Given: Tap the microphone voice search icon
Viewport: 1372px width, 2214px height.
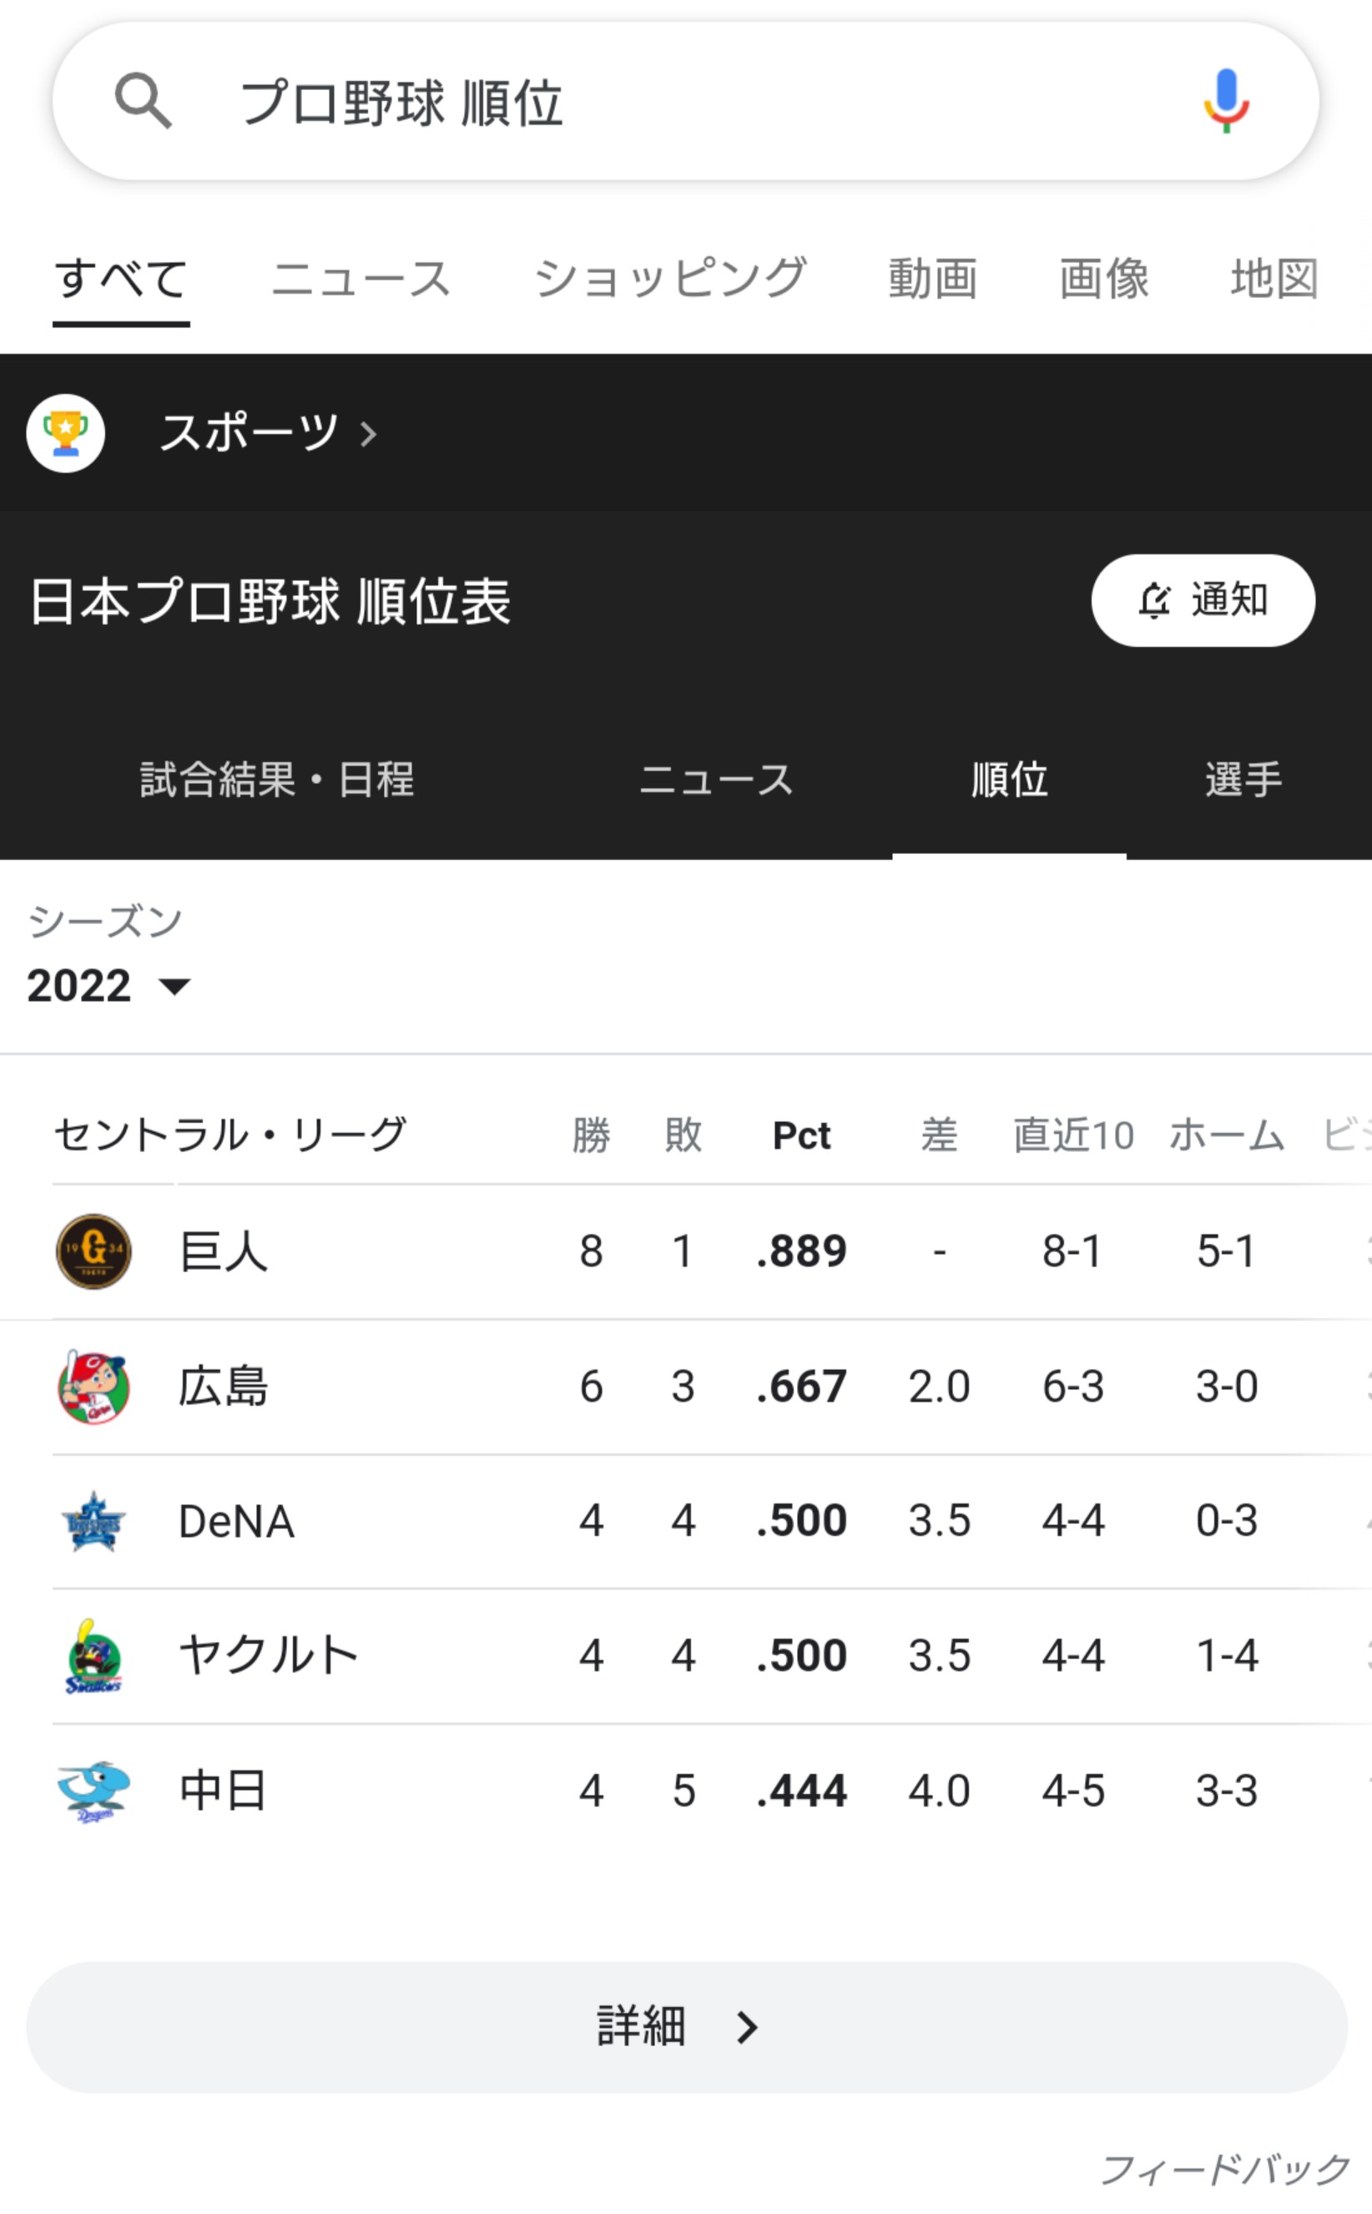Looking at the screenshot, I should coord(1226,101).
